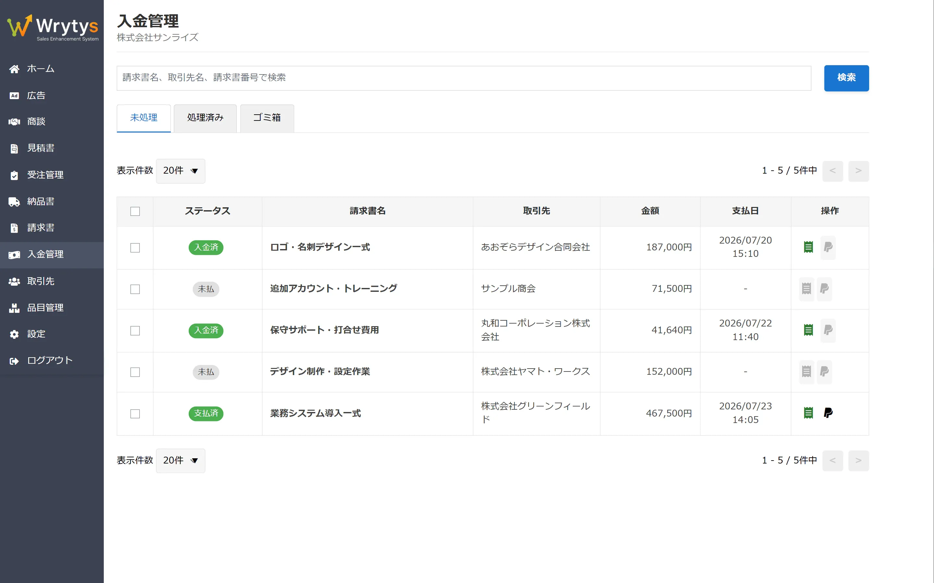Click PayPal icon for 業務システム導入一式
This screenshot has height=583, width=934.
[828, 413]
